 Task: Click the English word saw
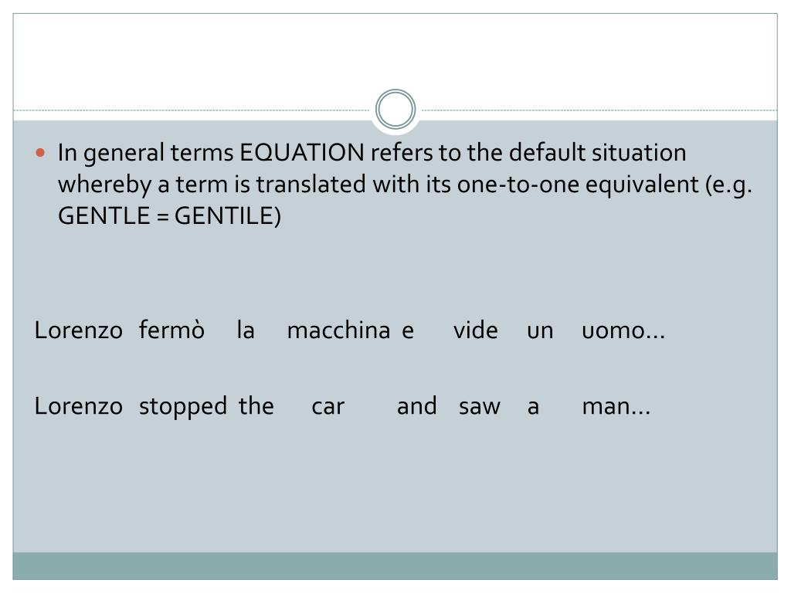point(479,407)
